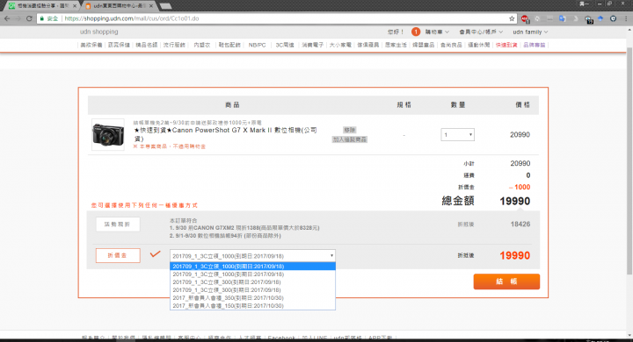Reload the page with the refresh icon

[29, 18]
